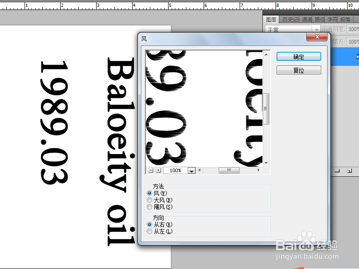Switch to the 历史记录 history tab
This screenshot has width=359, height=269.
click(x=290, y=20)
